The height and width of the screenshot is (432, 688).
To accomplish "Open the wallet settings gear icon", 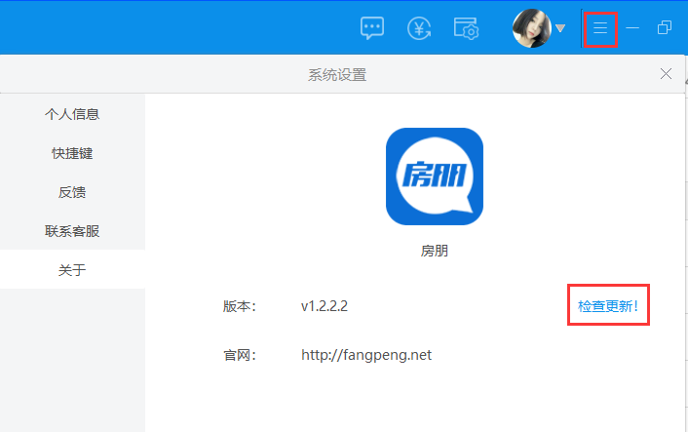I will 466,28.
